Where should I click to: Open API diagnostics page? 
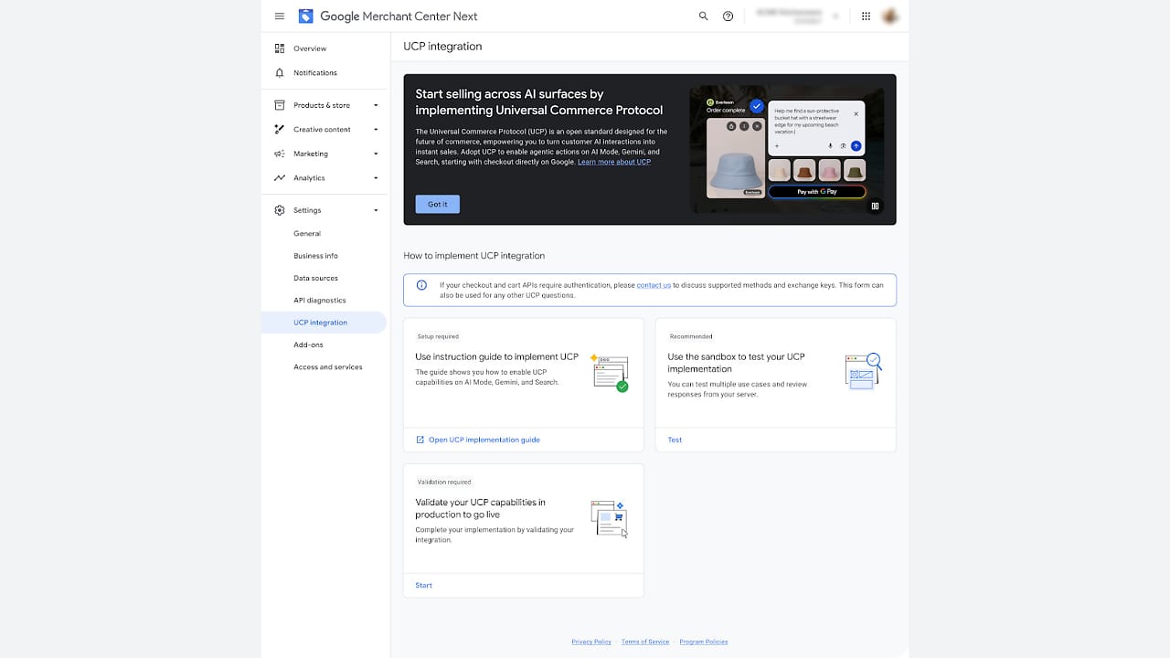pos(320,301)
